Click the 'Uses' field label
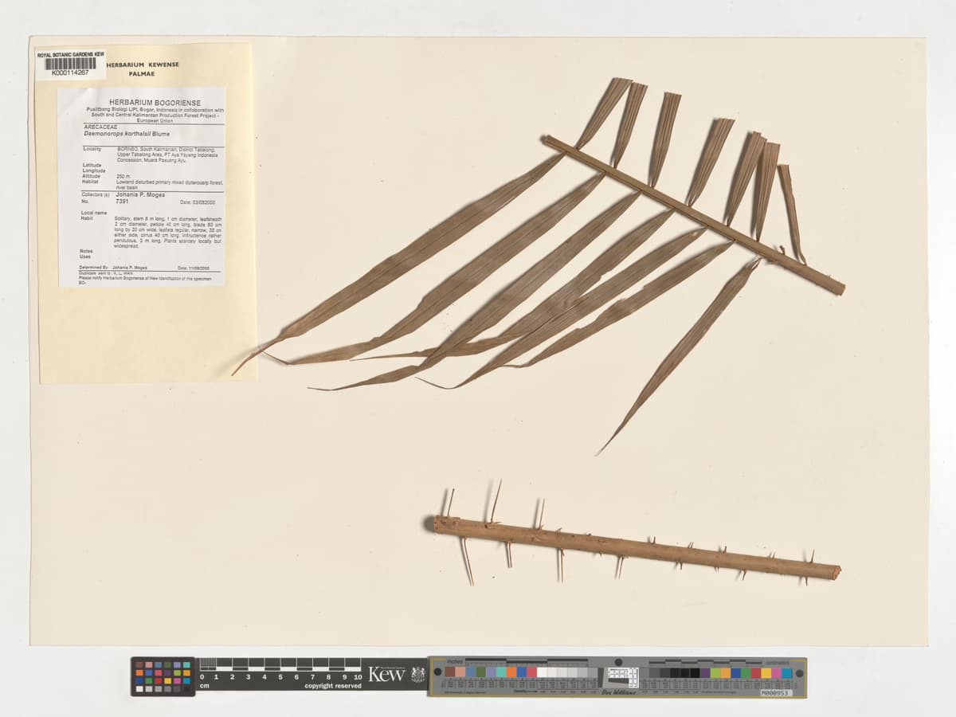This screenshot has width=956, height=717. tap(85, 257)
